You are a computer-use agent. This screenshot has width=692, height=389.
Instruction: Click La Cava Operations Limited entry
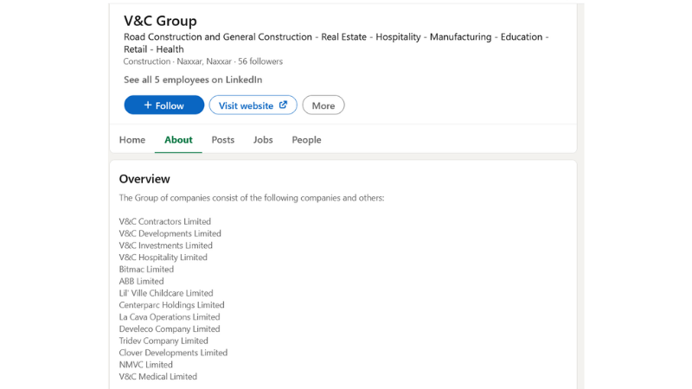click(x=170, y=317)
